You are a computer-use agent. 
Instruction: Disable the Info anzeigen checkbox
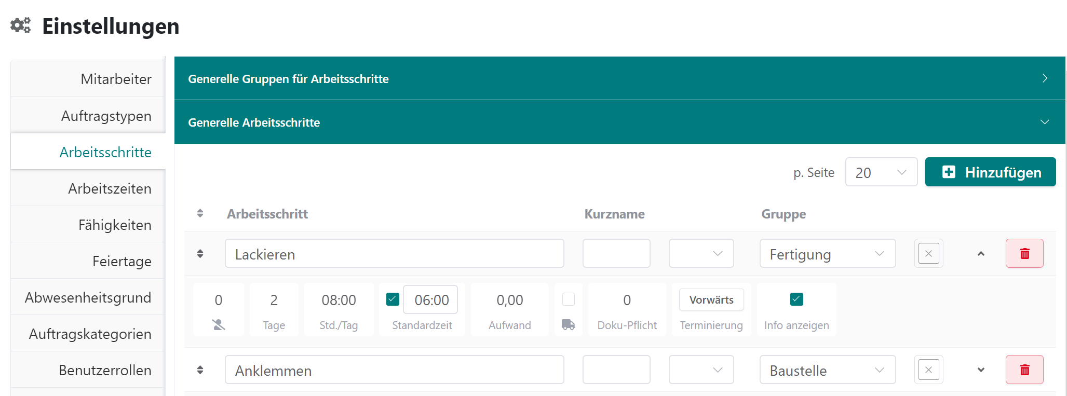[x=796, y=299]
